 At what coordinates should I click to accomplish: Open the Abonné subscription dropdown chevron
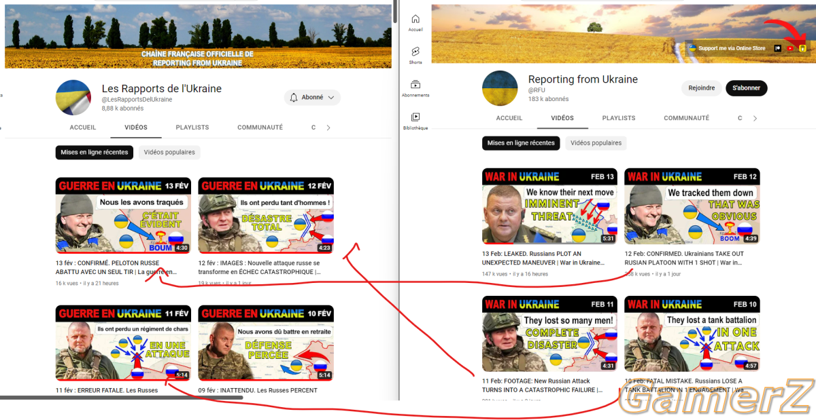[x=331, y=98]
